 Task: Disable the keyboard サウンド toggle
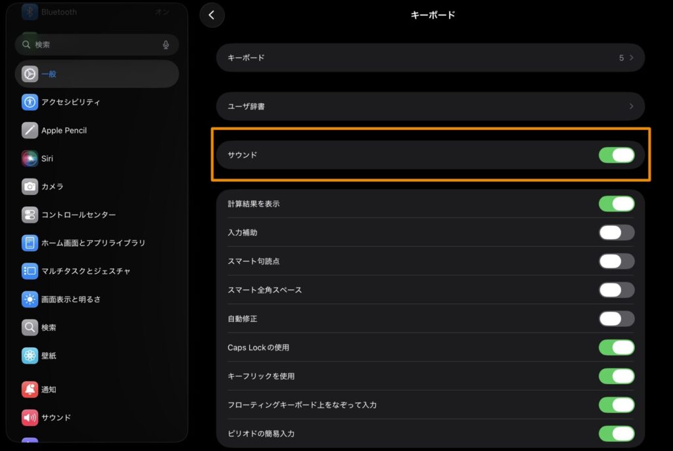[x=616, y=155]
